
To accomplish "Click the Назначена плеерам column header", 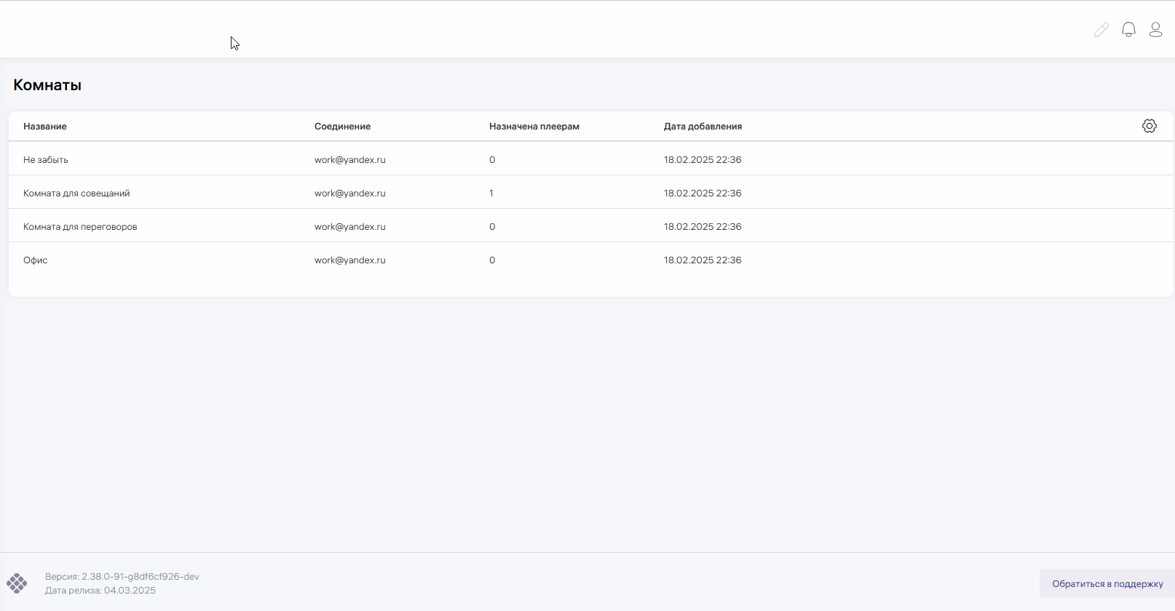I will [x=534, y=127].
